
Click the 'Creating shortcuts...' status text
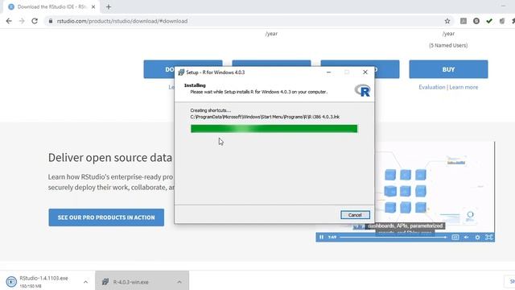(211, 110)
